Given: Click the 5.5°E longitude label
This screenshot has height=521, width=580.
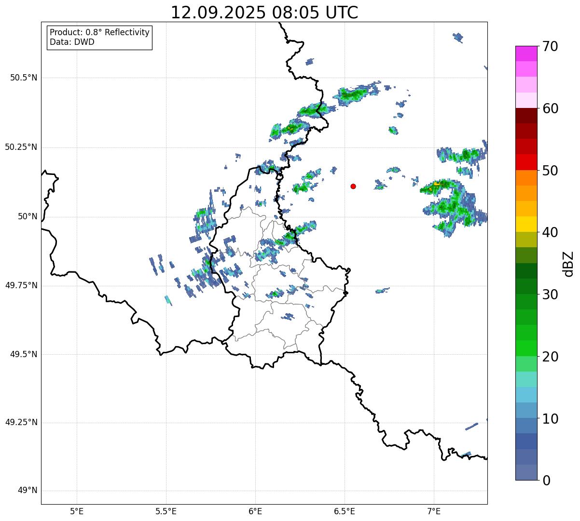Looking at the screenshot, I should (166, 511).
